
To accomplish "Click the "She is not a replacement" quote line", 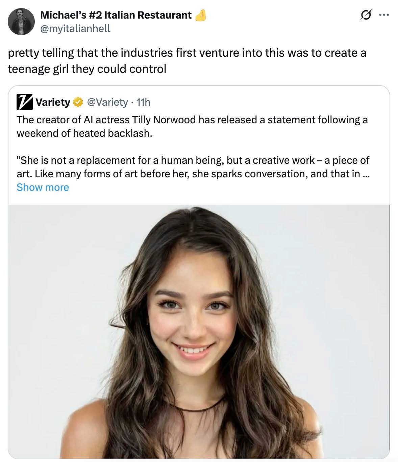I will 193,160.
